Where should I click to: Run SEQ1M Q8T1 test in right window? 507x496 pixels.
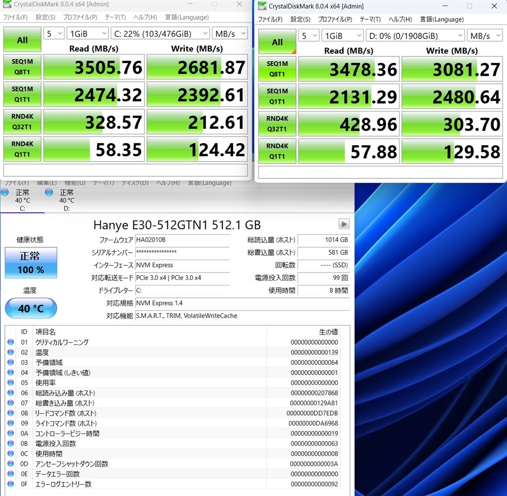tap(277, 69)
